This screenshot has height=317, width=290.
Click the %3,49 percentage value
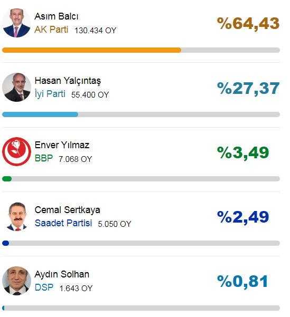(x=243, y=152)
